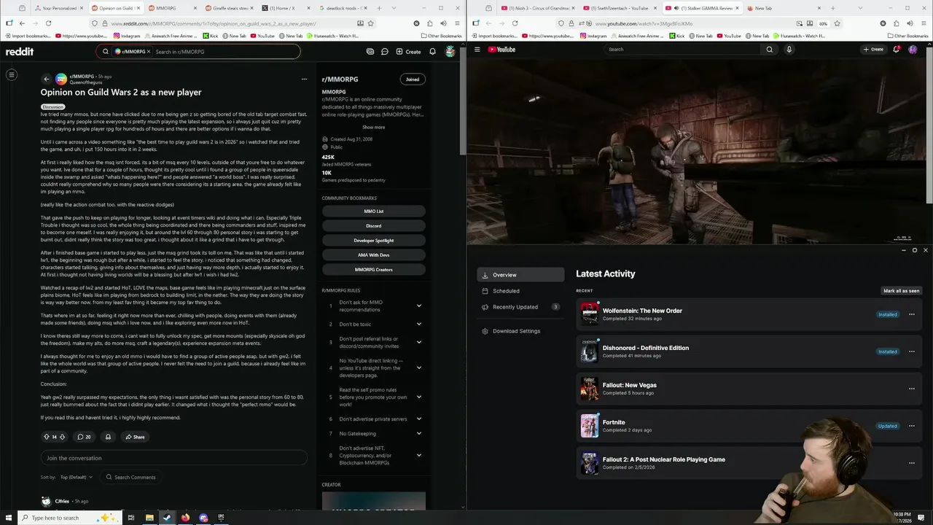Switch to the deadlock mods tab

point(344,8)
